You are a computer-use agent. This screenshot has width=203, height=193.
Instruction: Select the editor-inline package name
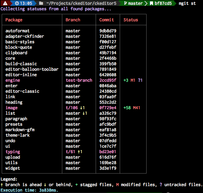tap(21, 75)
